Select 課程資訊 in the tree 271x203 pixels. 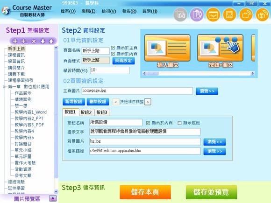(16, 55)
